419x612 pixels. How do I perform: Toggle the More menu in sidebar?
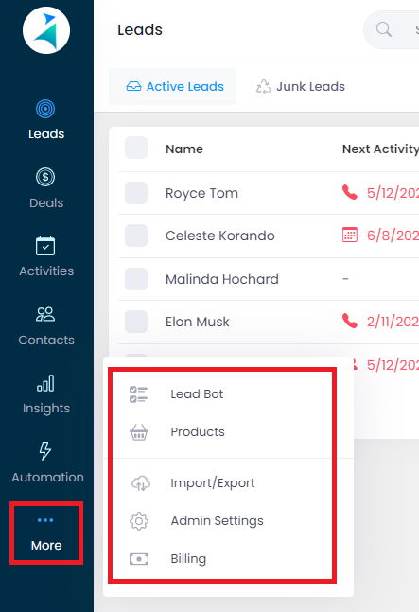[46, 533]
